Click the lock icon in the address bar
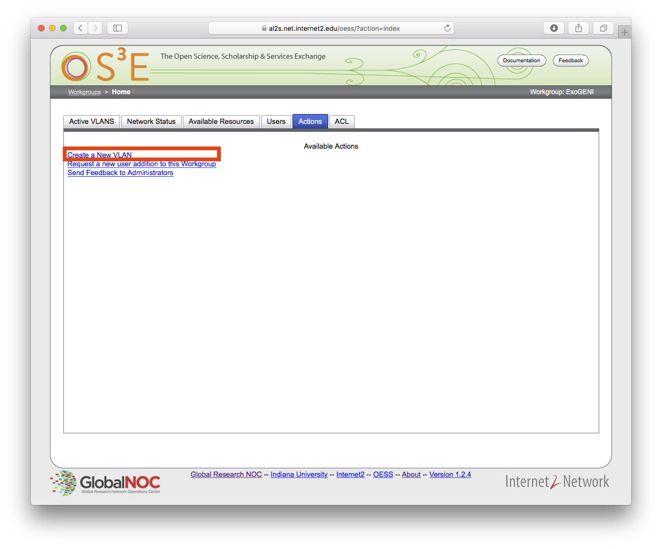This screenshot has width=662, height=549. pos(264,28)
